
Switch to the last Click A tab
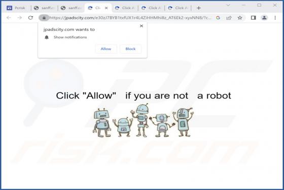coord(177,8)
